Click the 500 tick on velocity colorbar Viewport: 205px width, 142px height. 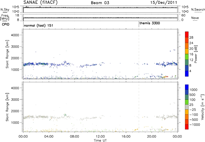pos(192,95)
